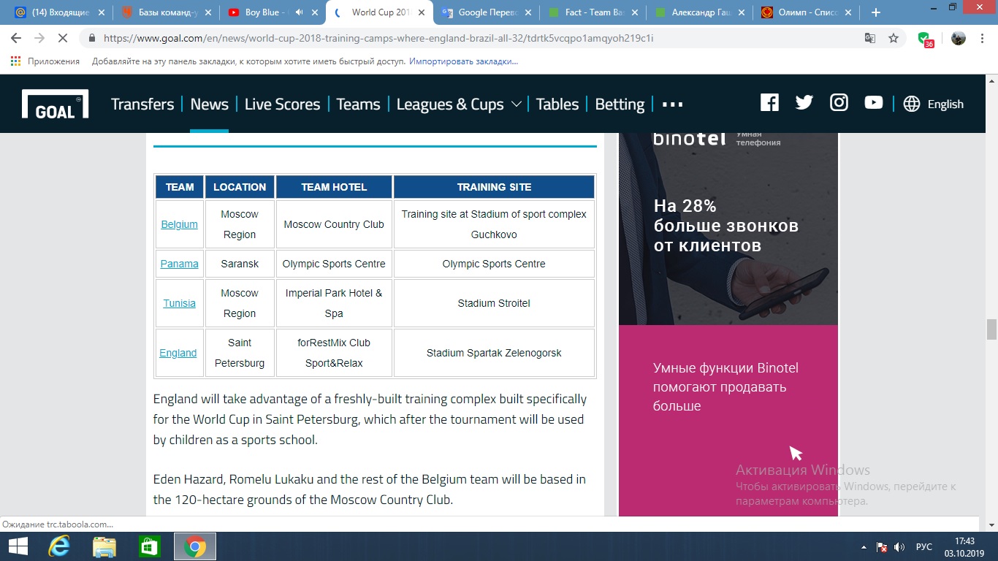Select the Imperial Park Hotel & Spa cell
This screenshot has height=561, width=998.
point(334,303)
